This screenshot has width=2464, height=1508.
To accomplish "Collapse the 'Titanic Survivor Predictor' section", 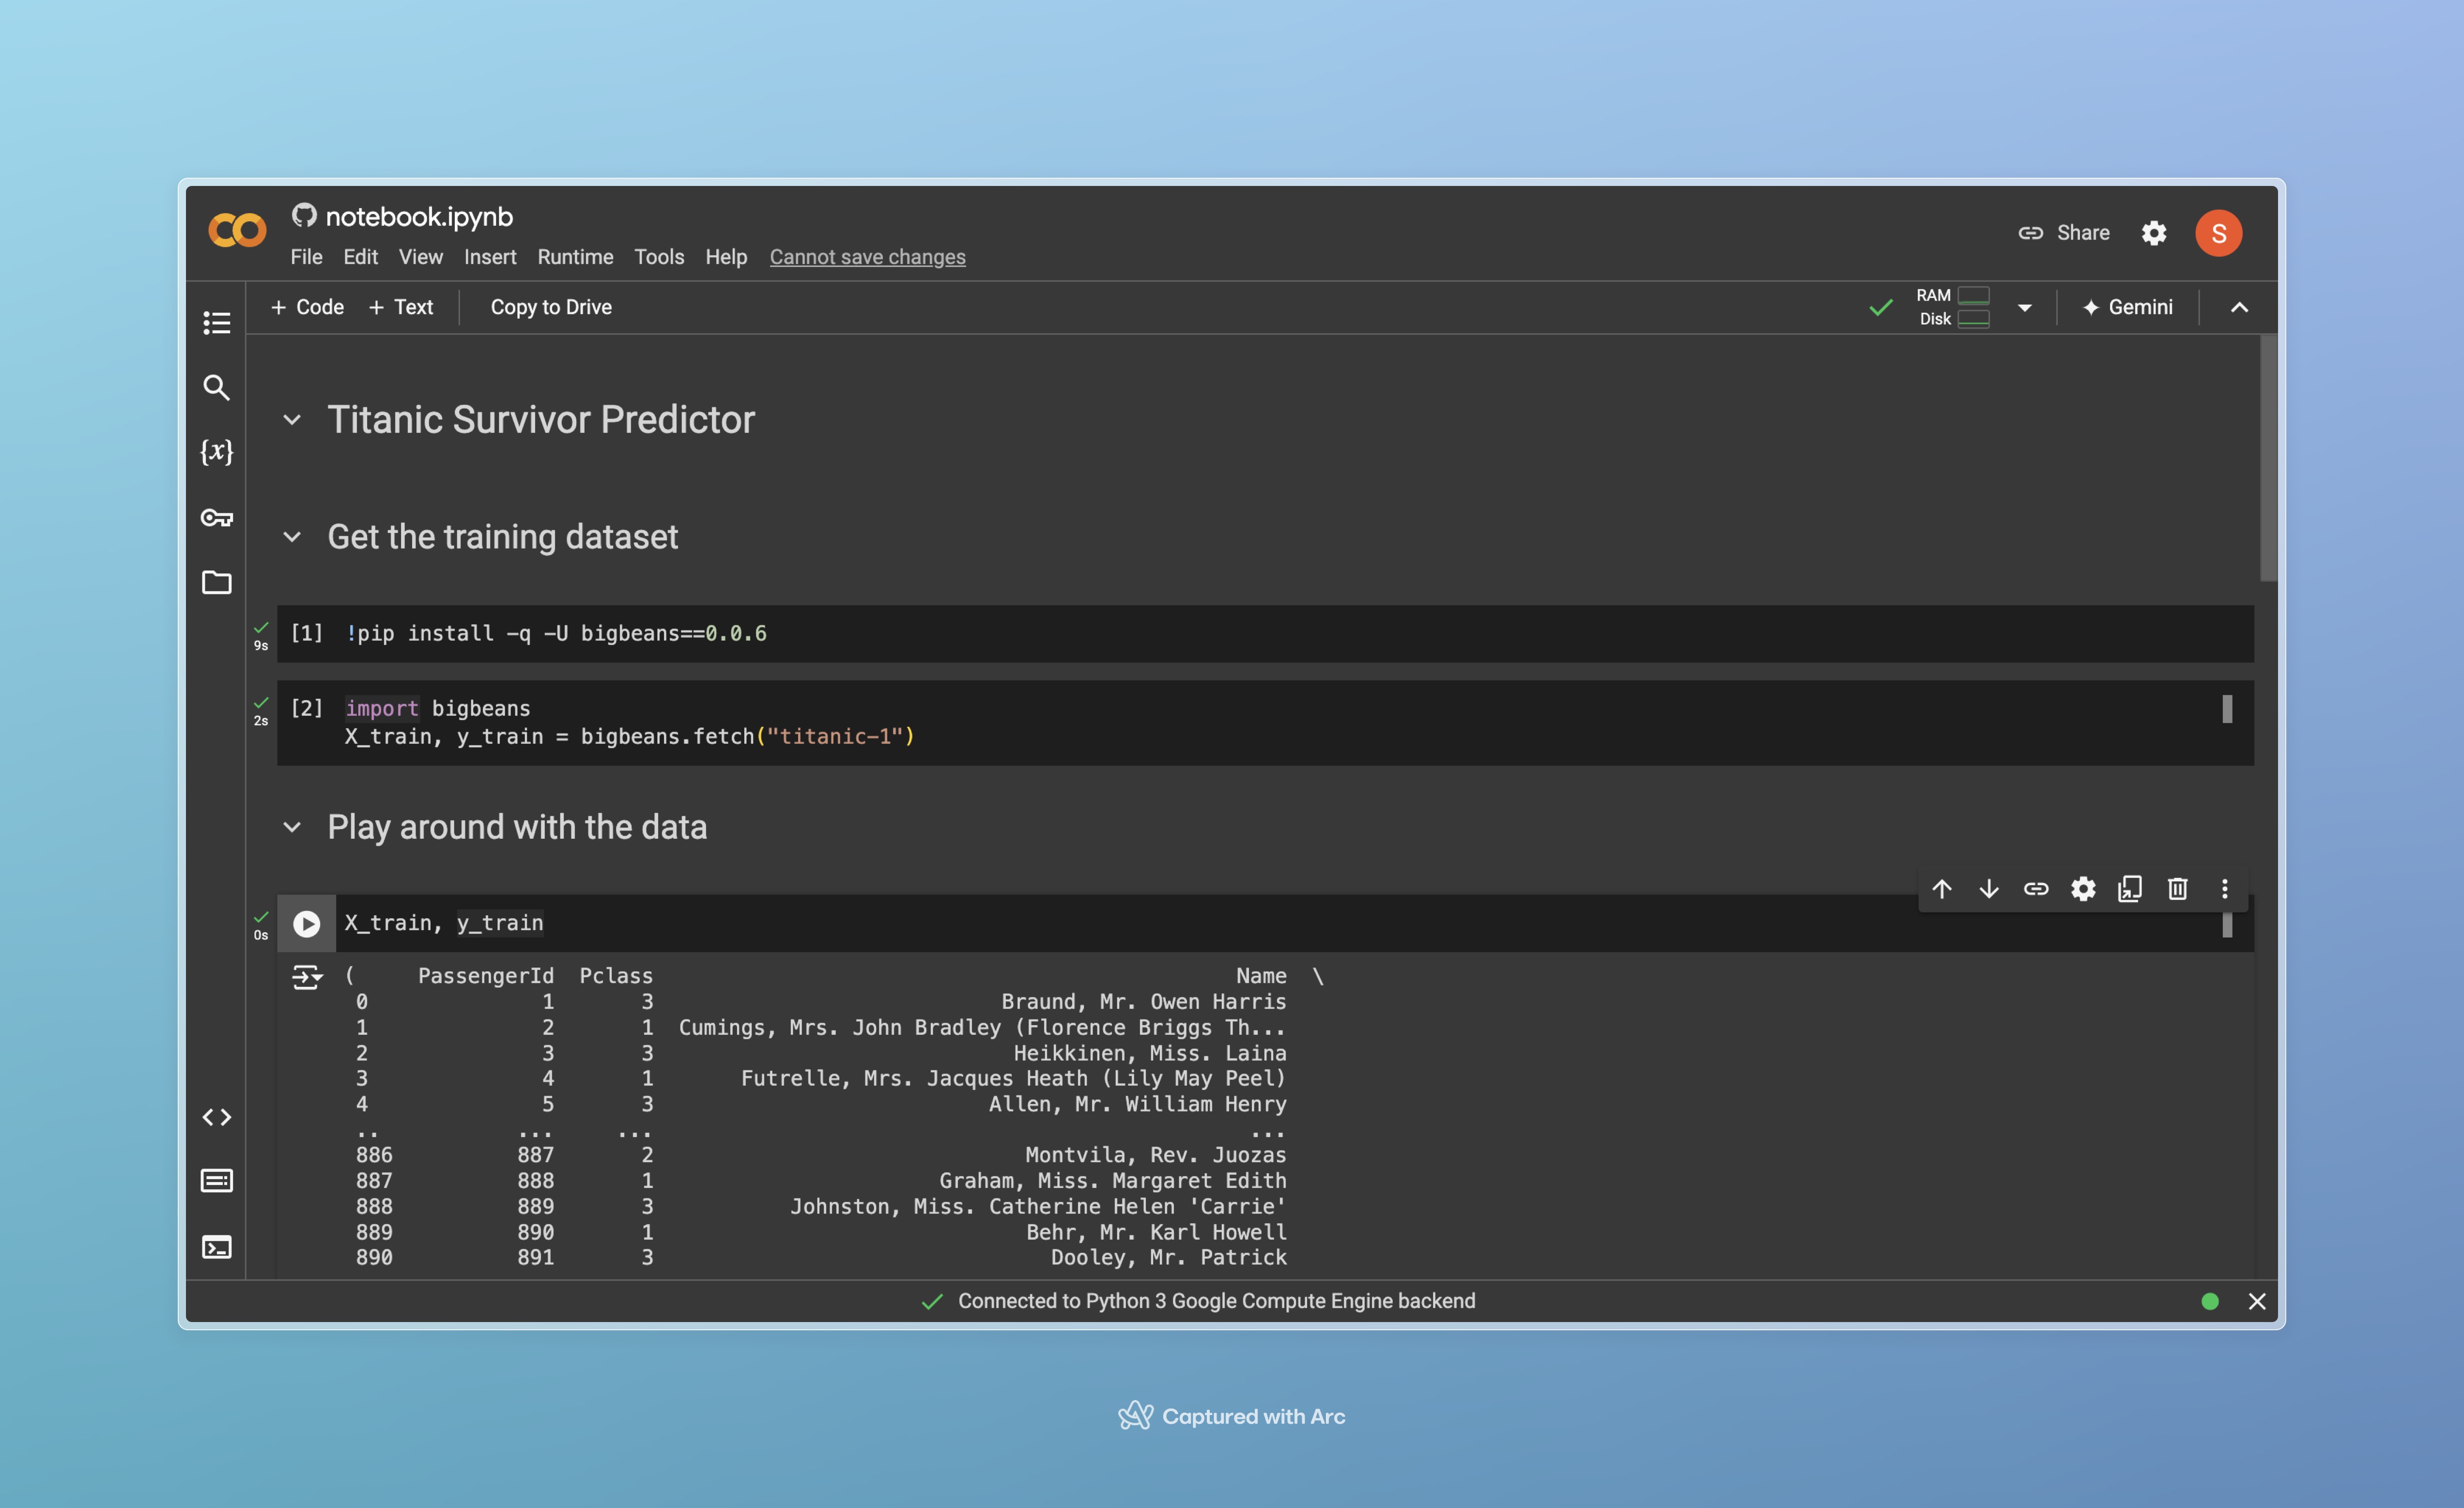I will click(291, 419).
